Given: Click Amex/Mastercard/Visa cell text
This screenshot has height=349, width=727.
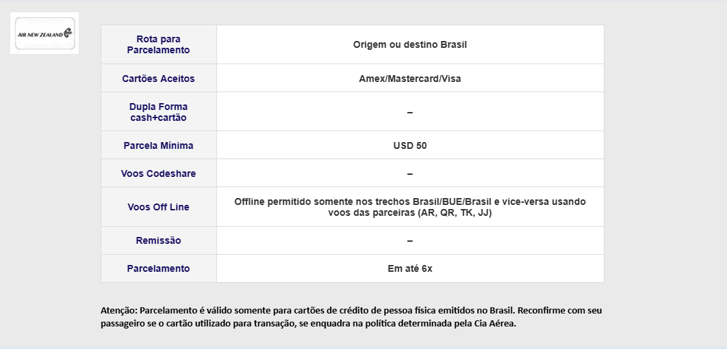Looking at the screenshot, I should coord(410,79).
